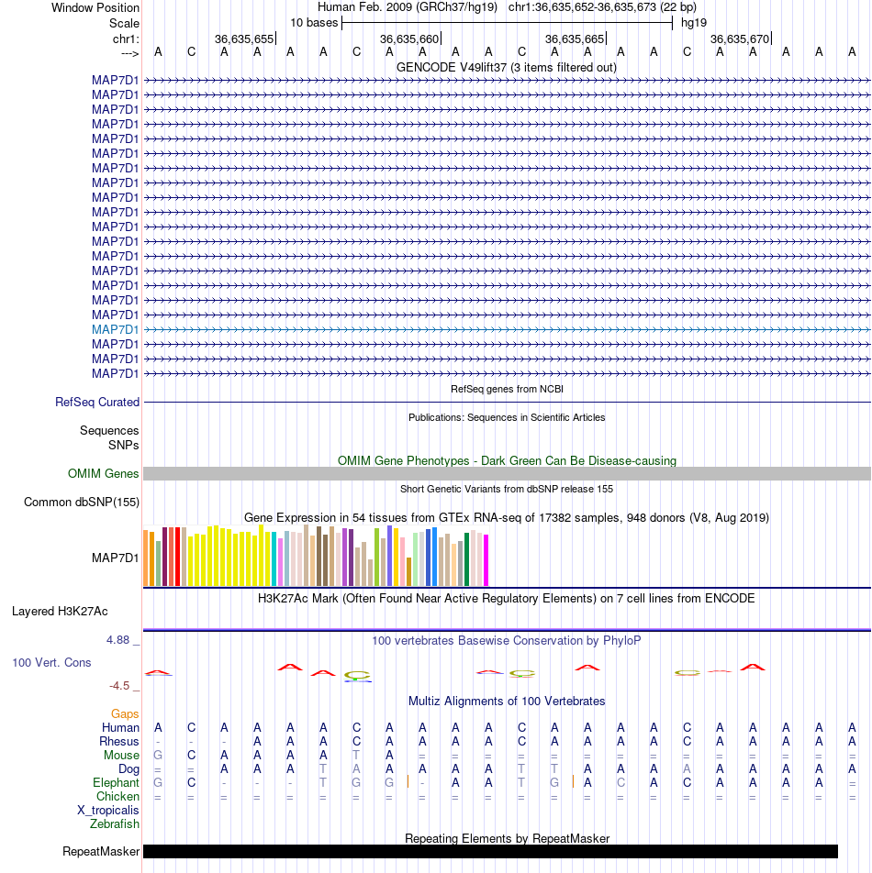Click the 'X_tropicalis' alignment row label

point(108,811)
